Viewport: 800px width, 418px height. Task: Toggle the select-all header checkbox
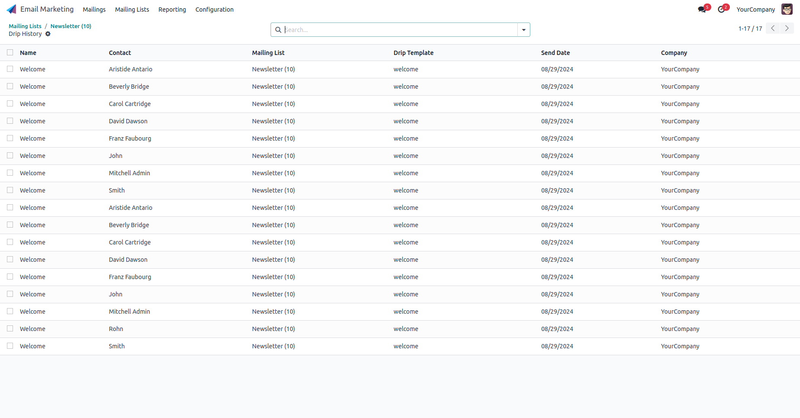coord(10,52)
